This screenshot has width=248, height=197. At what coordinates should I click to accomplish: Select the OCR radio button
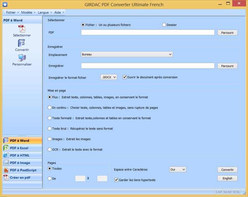(x=50, y=149)
